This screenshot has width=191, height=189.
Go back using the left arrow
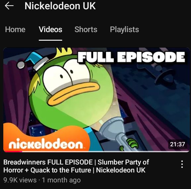pos(9,6)
